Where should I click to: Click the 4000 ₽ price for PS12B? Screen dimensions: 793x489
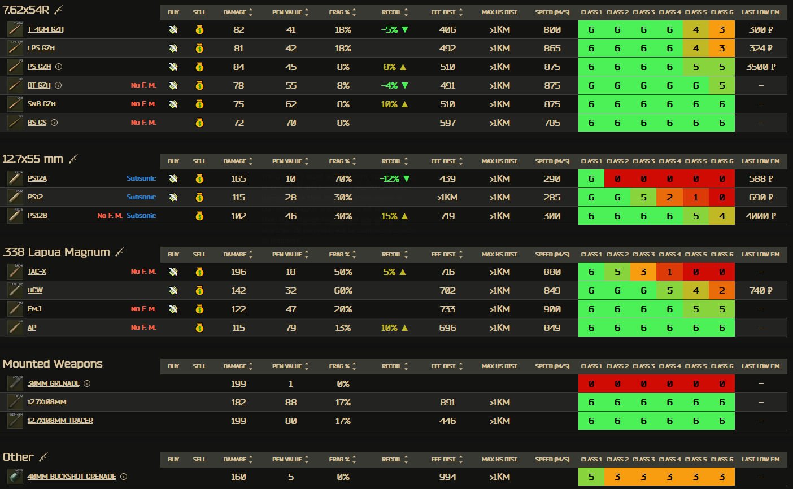[x=761, y=216]
